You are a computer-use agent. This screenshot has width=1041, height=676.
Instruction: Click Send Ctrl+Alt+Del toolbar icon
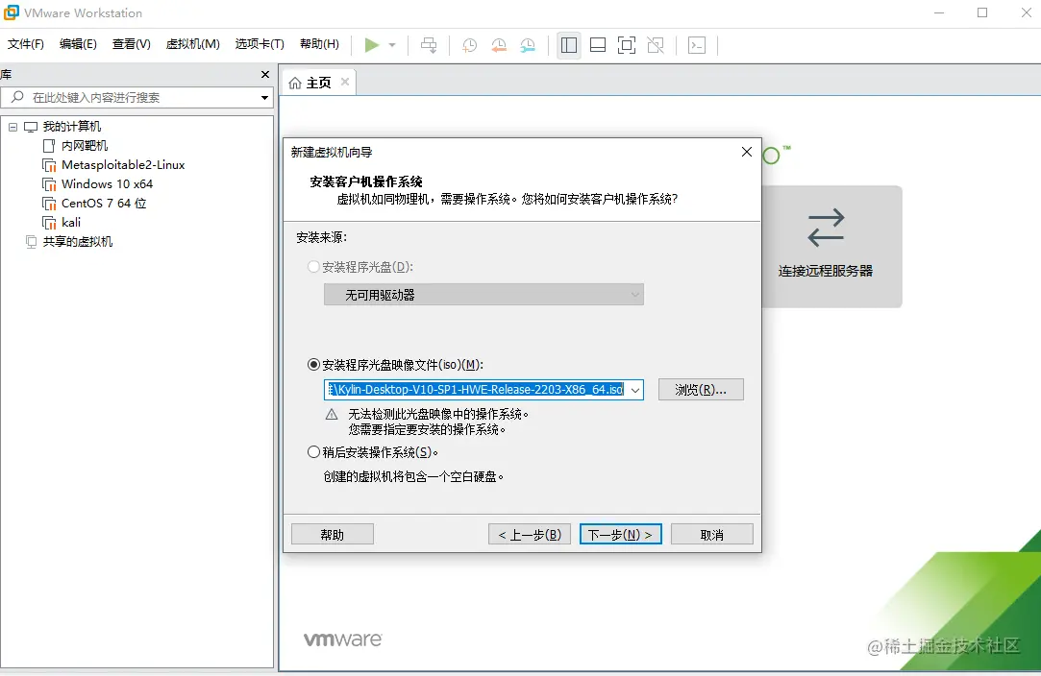click(x=429, y=45)
